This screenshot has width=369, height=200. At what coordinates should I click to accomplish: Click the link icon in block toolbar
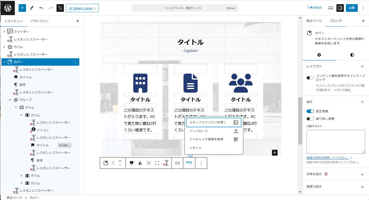[178, 163]
